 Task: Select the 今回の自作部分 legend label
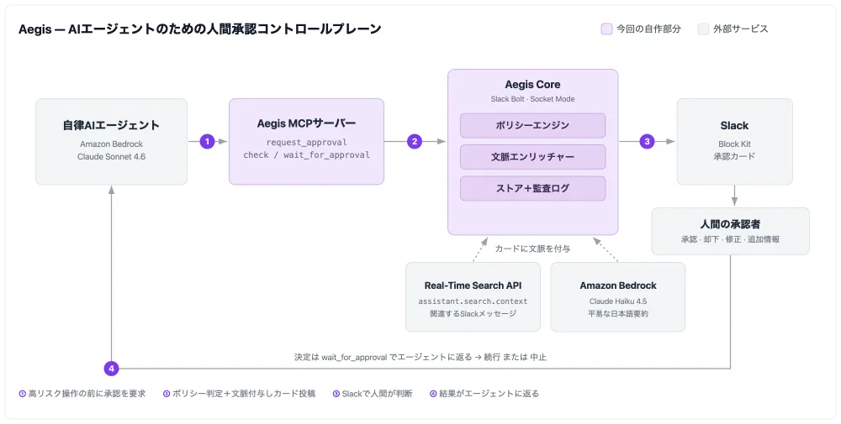click(648, 29)
